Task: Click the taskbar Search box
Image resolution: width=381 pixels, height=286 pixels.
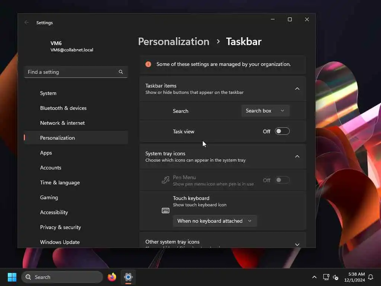Action: pos(62,277)
